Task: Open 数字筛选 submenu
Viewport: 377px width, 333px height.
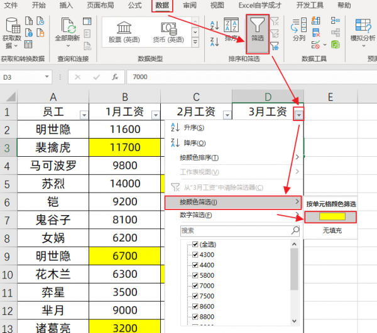Action: [x=234, y=215]
